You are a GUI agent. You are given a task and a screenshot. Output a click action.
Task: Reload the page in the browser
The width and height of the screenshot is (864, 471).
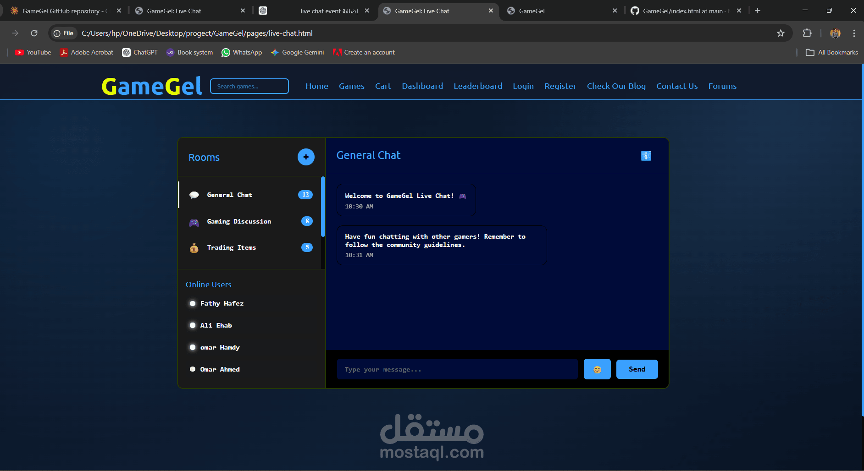coord(34,33)
